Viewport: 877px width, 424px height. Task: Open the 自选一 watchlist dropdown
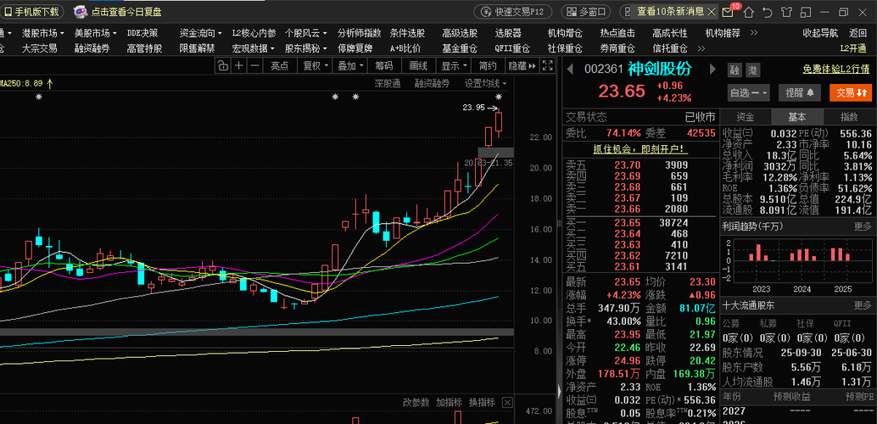click(x=748, y=92)
